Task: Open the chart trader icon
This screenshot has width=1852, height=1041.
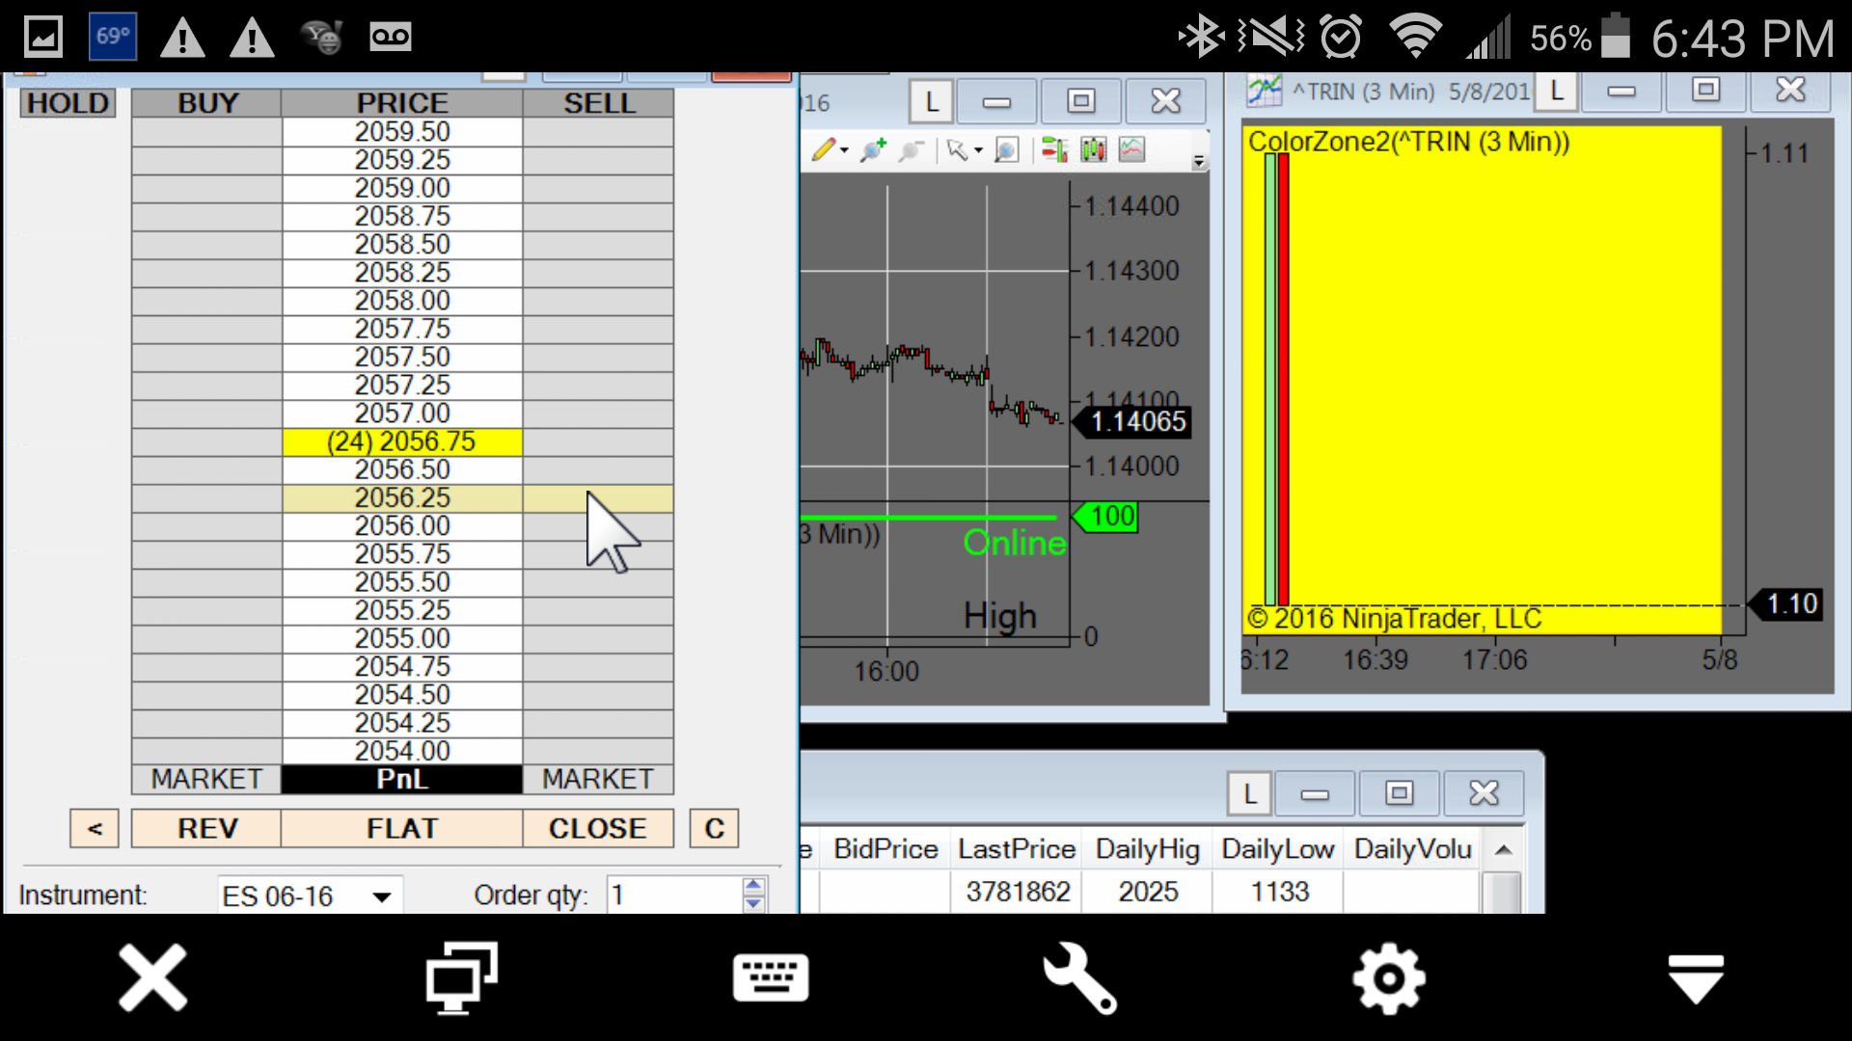Action: [1054, 149]
